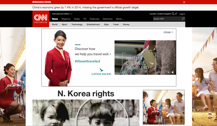Close the Cathay Pacific ad overlay
This screenshot has width=217, height=126.
click(168, 32)
